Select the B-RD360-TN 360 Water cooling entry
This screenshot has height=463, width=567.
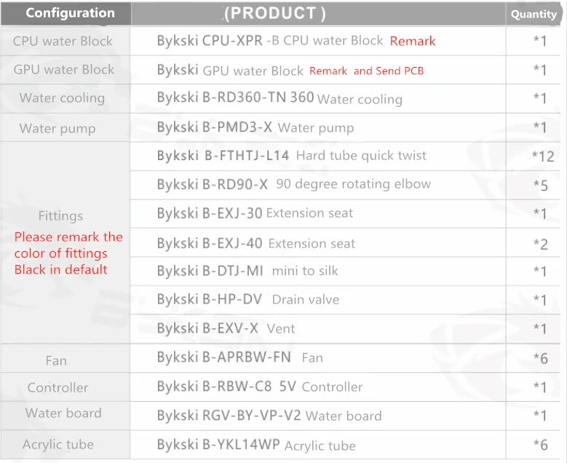[279, 98]
